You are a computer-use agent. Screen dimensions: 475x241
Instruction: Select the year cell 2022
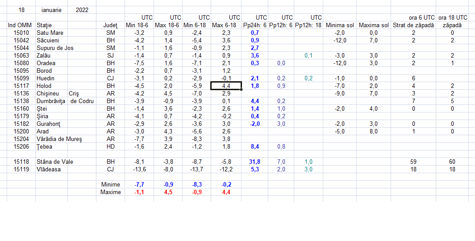(82, 10)
